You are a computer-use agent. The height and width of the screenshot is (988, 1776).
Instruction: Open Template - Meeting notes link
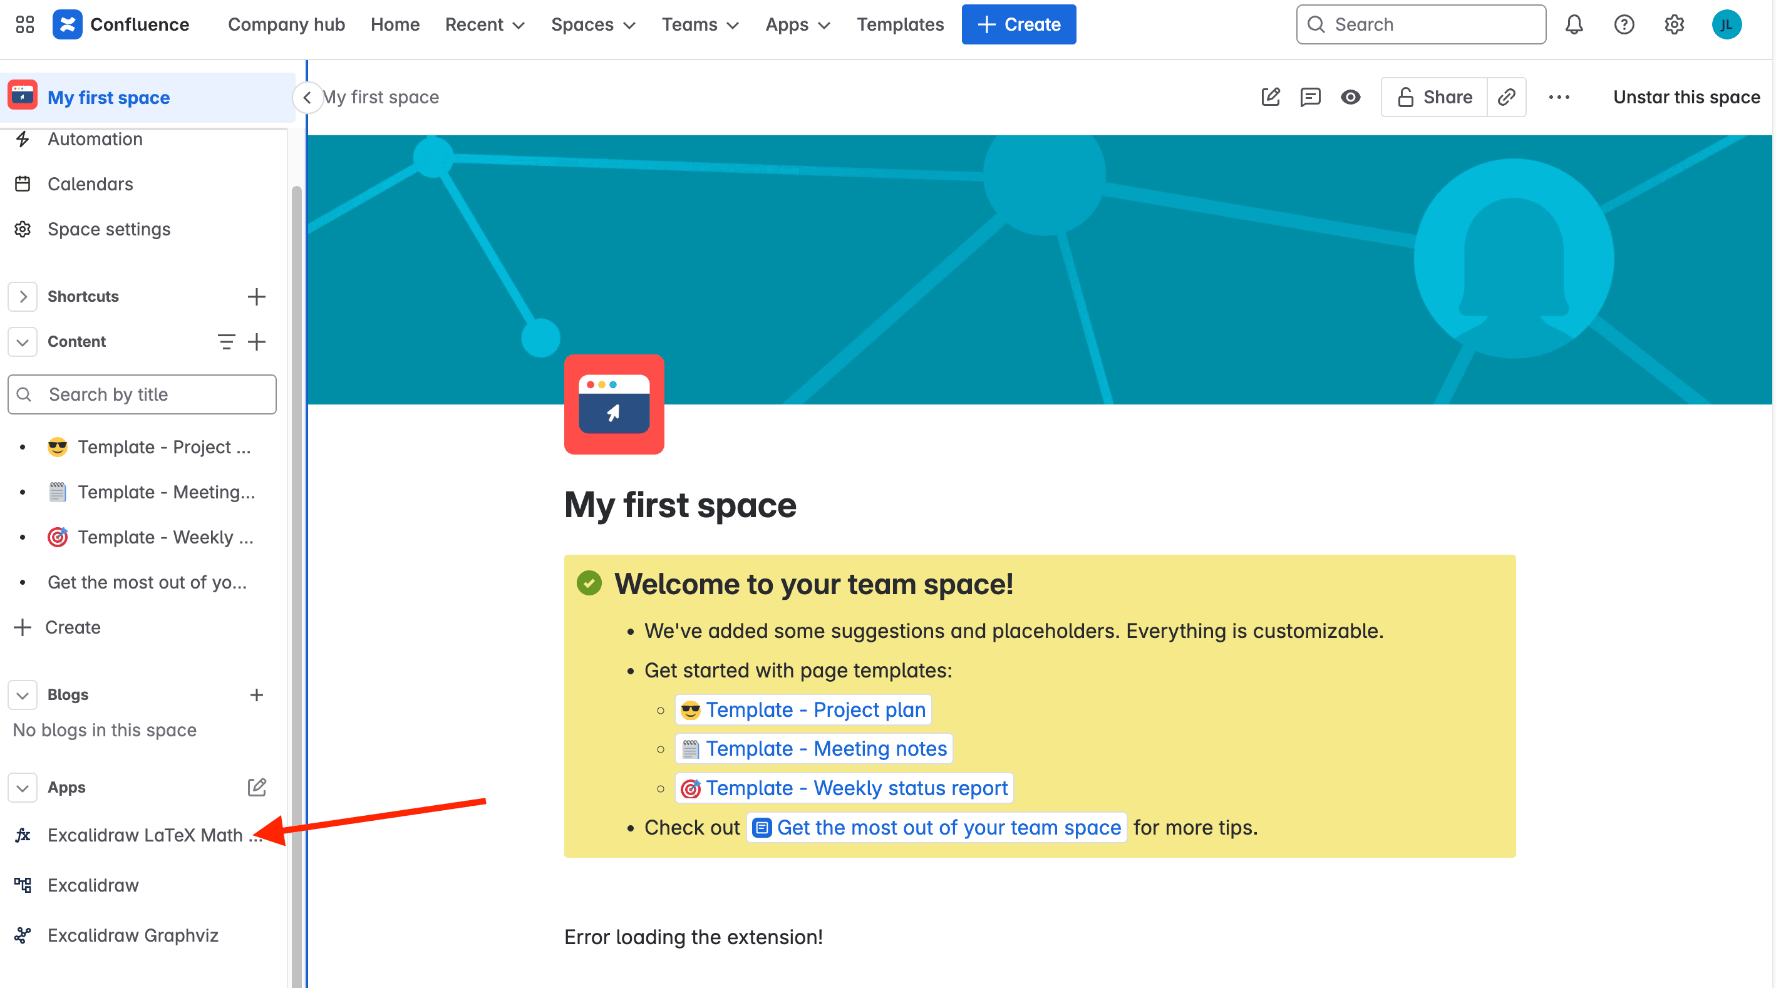[x=813, y=748]
